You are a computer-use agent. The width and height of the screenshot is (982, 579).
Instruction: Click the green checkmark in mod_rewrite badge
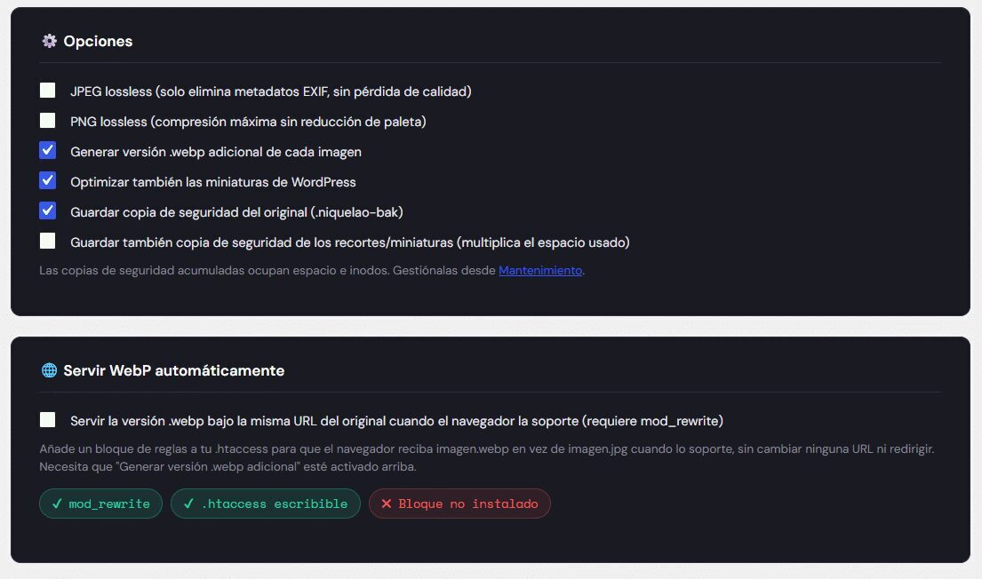point(57,504)
